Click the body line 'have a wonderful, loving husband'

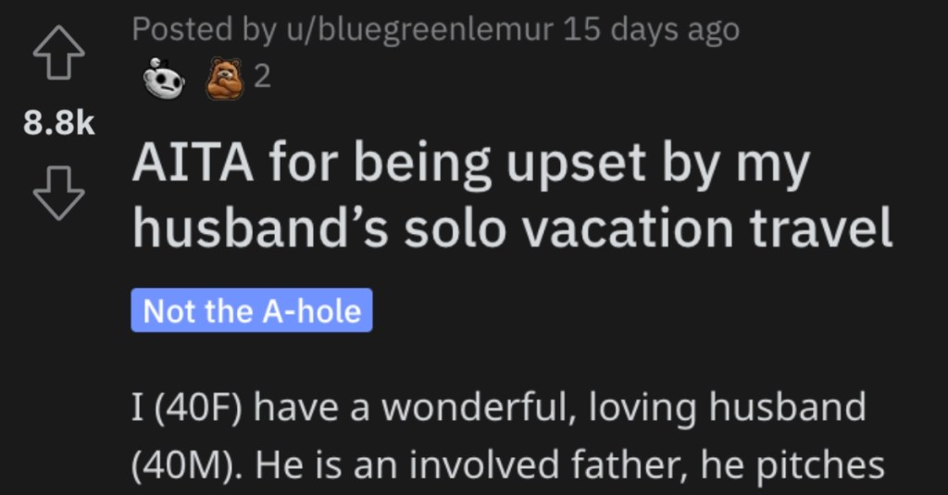[560, 407]
